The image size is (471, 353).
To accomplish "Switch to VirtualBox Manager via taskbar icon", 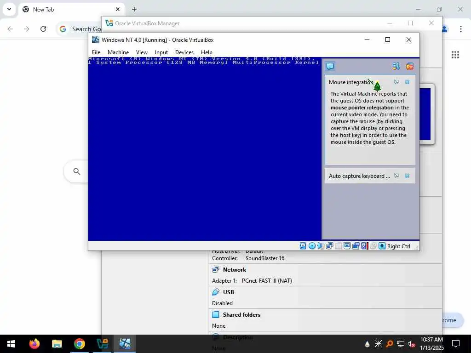I will (x=102, y=344).
